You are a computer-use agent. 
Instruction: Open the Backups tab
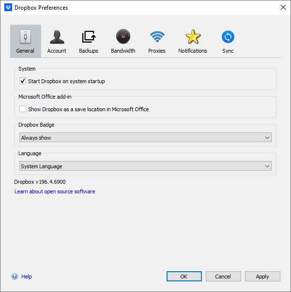89,41
